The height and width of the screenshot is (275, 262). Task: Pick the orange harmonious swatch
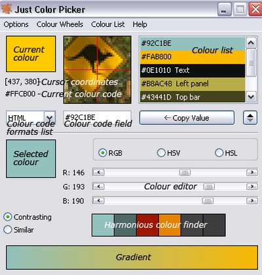click(x=170, y=225)
